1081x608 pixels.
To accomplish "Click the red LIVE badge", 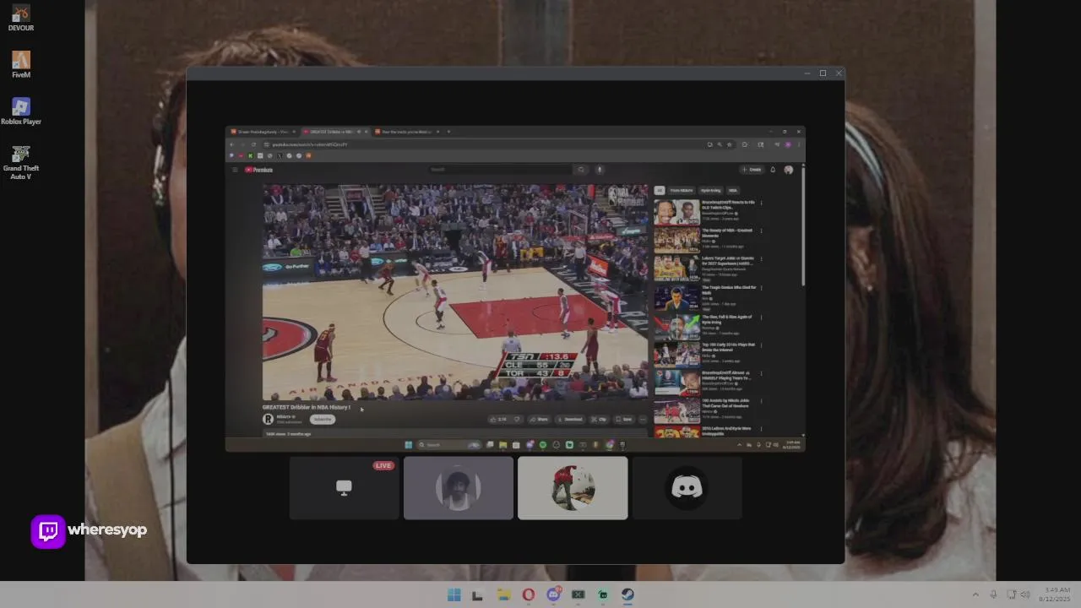I will click(383, 465).
